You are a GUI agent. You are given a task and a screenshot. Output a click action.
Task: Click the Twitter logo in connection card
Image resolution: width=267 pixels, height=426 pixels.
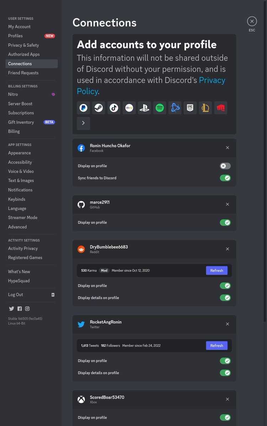[81, 324]
